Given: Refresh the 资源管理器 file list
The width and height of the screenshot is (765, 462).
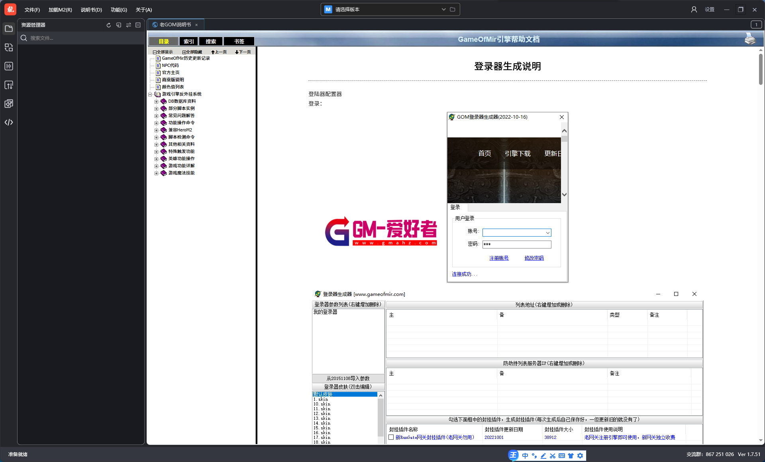Looking at the screenshot, I should pos(108,25).
